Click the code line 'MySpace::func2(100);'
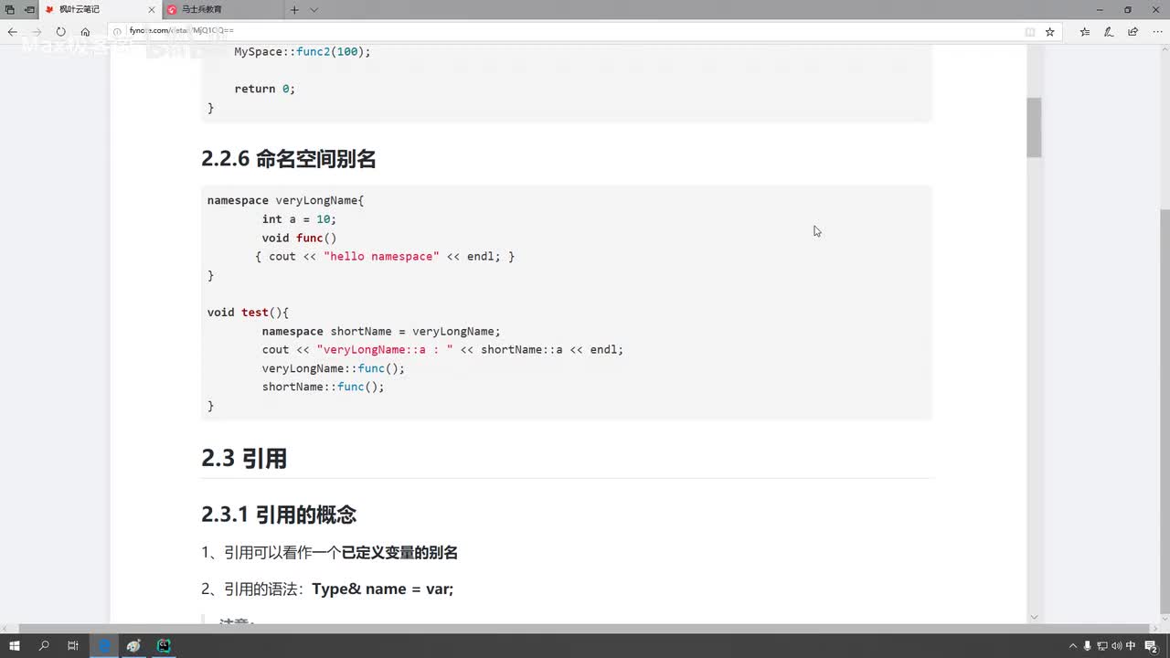1170x658 pixels. [303, 51]
